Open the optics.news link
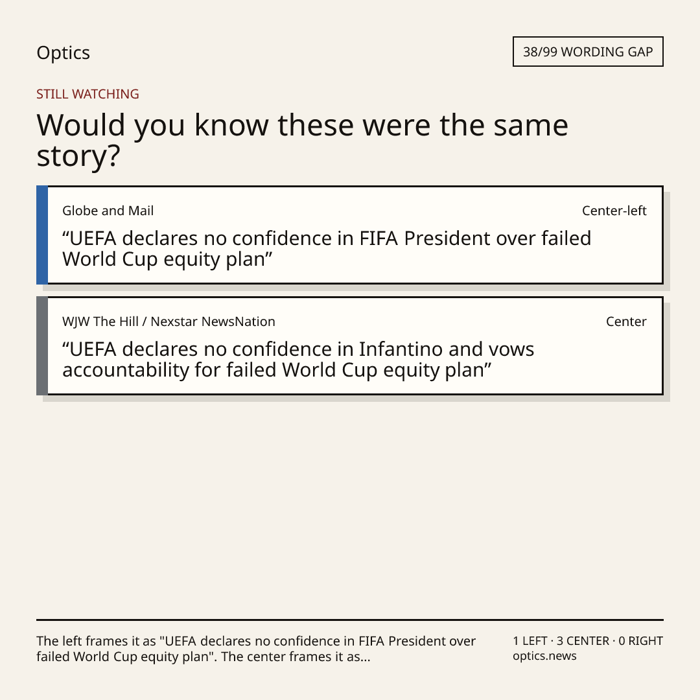The width and height of the screenshot is (700, 700). coord(544,656)
